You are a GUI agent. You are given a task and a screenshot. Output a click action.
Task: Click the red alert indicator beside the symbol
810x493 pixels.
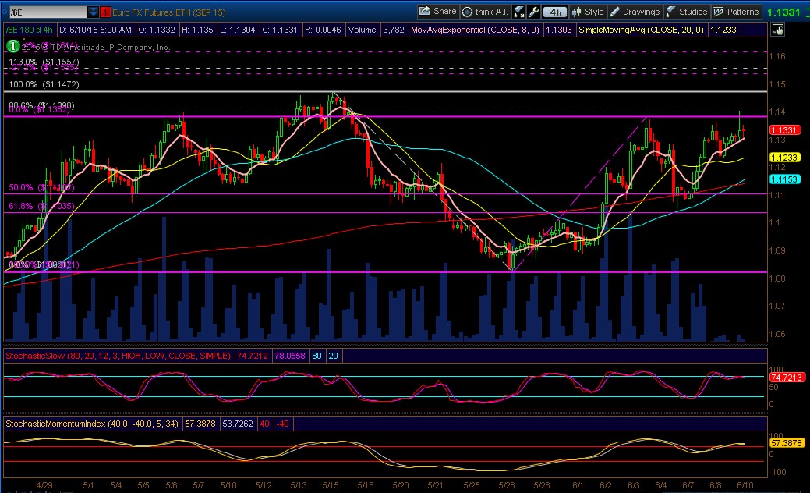[105, 12]
